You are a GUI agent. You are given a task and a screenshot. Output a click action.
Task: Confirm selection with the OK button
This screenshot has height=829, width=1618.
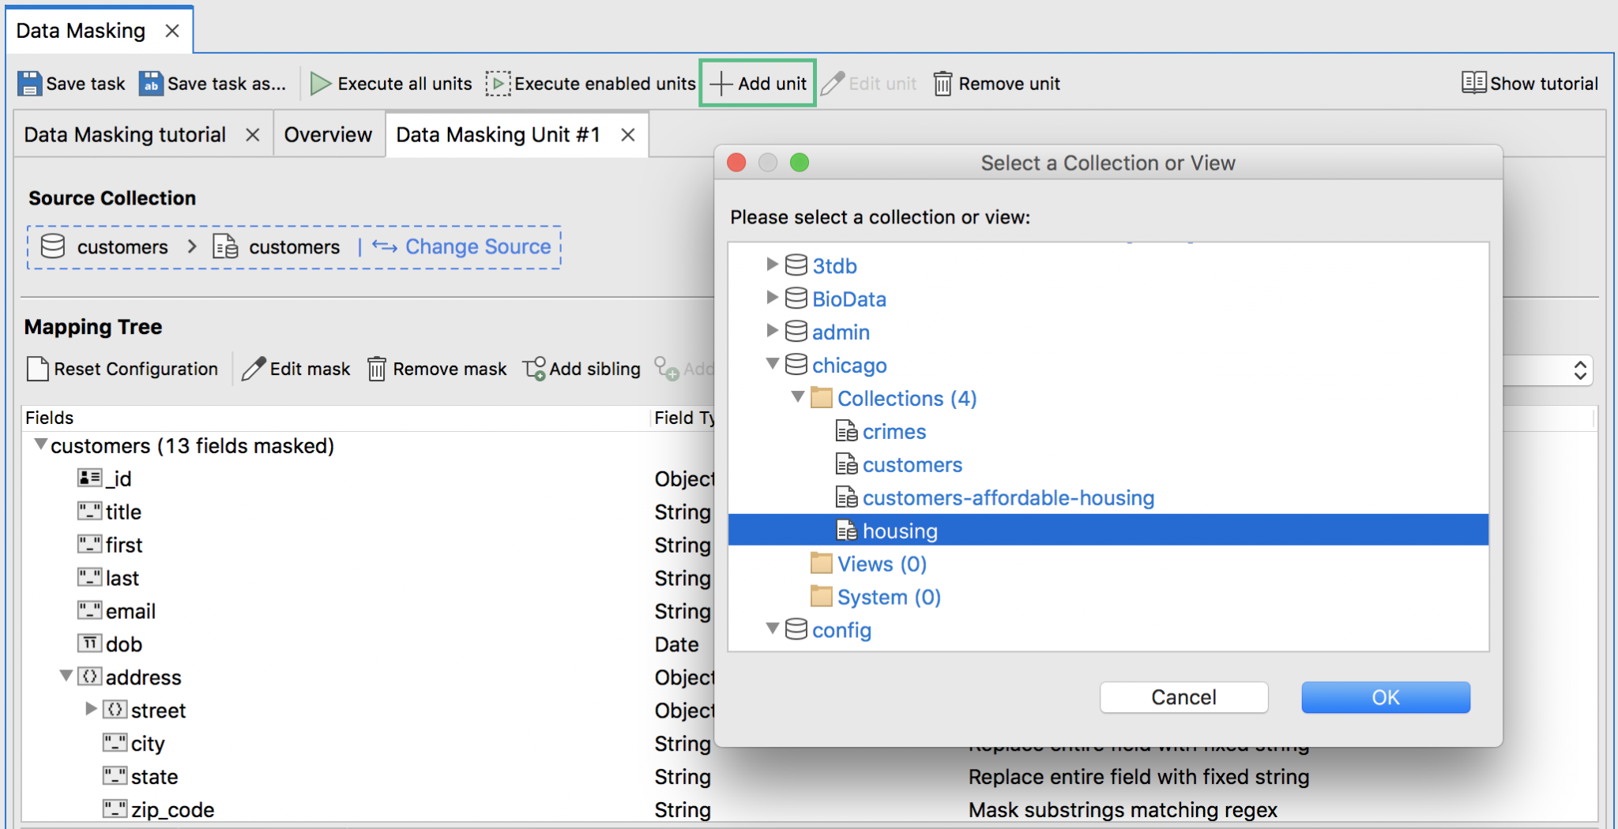(1385, 697)
